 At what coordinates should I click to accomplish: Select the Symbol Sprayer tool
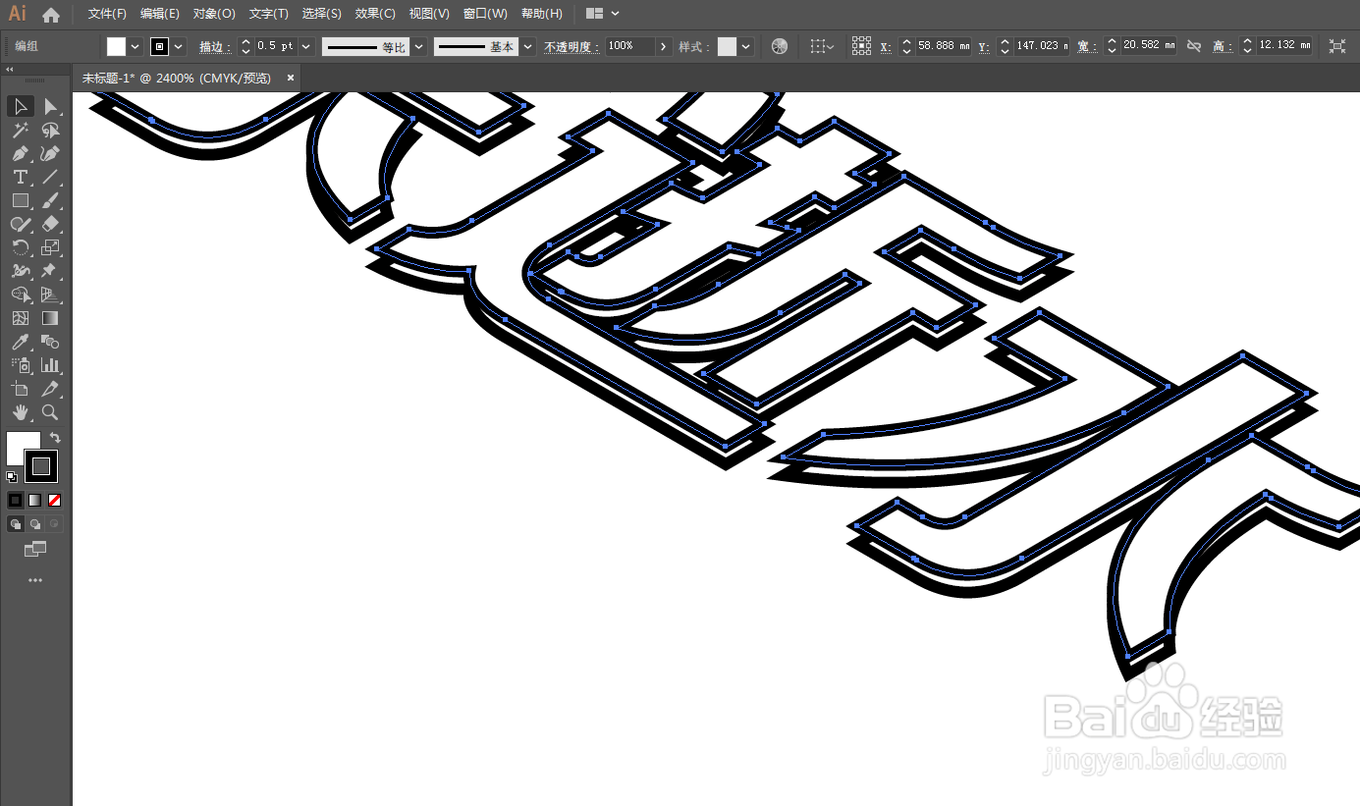[21, 365]
